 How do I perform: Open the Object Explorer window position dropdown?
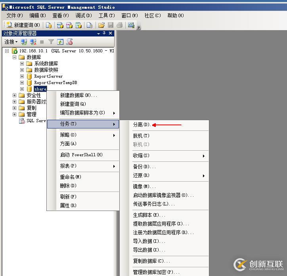click(98, 34)
